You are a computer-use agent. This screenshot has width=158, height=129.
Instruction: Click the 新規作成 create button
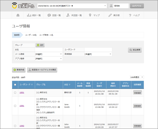click(19, 70)
